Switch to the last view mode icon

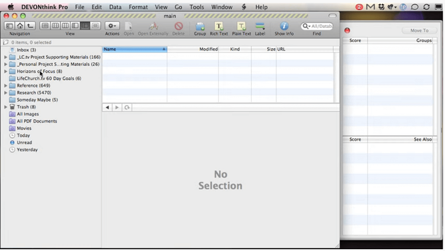click(x=95, y=26)
